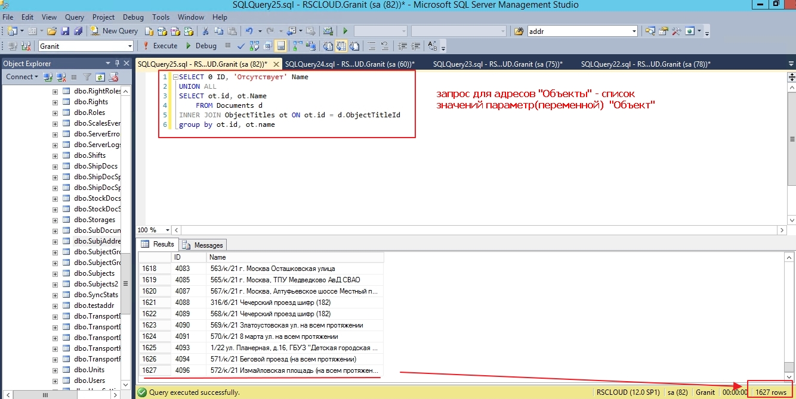
Task: Open the 100 % zoom dropdown
Action: [x=167, y=230]
